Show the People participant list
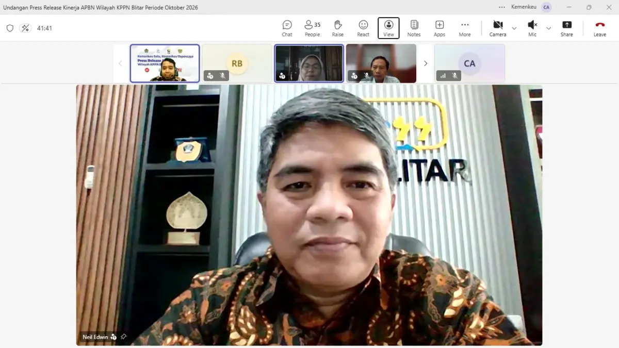Screen dimensions: 619x348 click(x=312, y=28)
